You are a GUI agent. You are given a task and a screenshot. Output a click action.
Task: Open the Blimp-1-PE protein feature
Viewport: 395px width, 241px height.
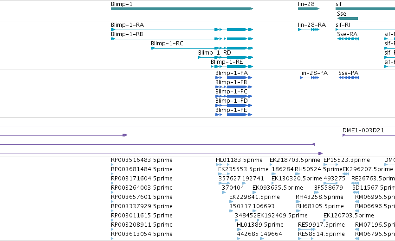point(233,115)
